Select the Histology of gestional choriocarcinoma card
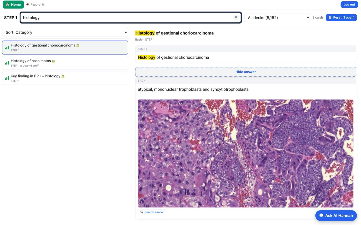 pyautogui.click(x=65, y=48)
